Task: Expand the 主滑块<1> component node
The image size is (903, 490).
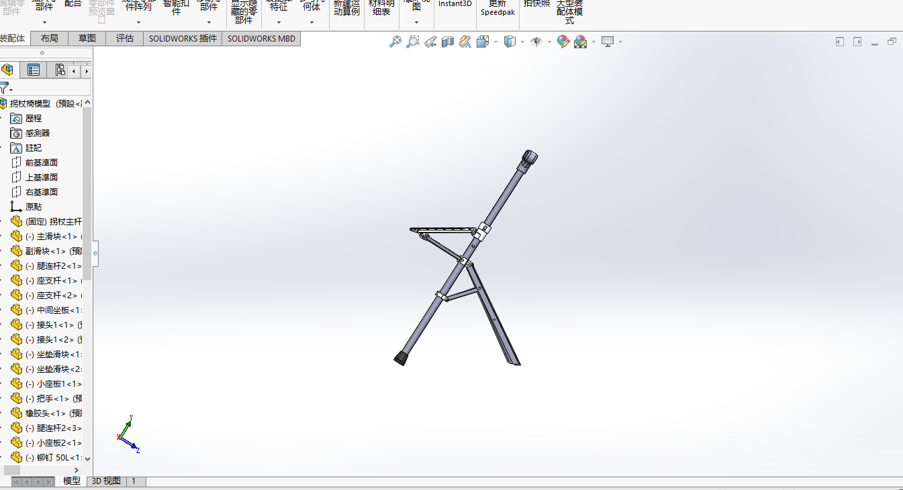Action: [2, 236]
